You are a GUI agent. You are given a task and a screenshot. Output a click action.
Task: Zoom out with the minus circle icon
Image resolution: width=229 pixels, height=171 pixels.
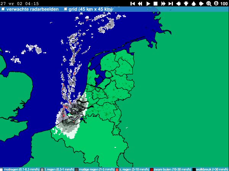216,3
